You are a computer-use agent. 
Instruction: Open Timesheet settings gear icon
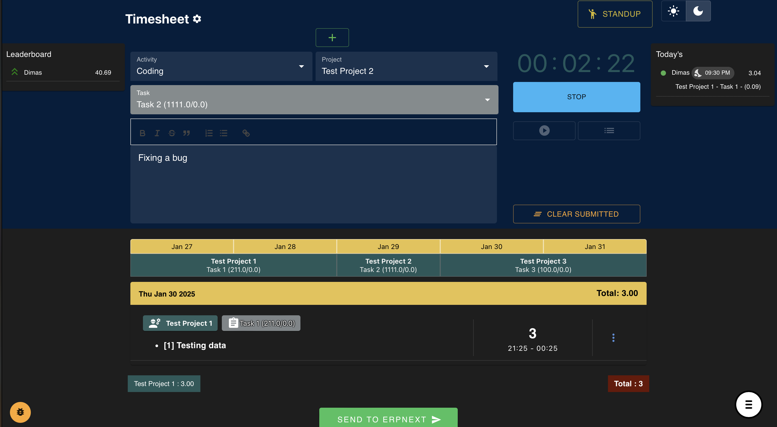[x=197, y=19]
